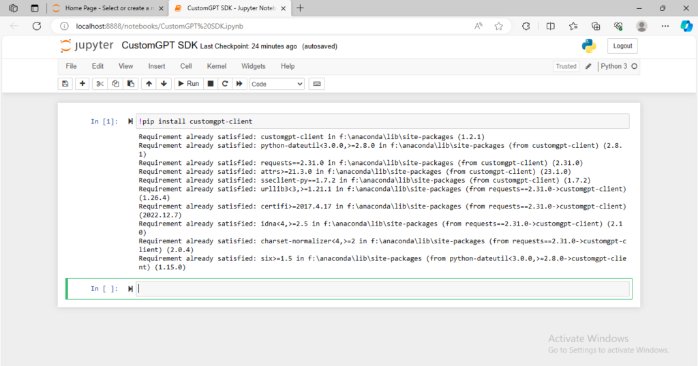Restart kernel and run all icon
The image size is (698, 366).
239,84
